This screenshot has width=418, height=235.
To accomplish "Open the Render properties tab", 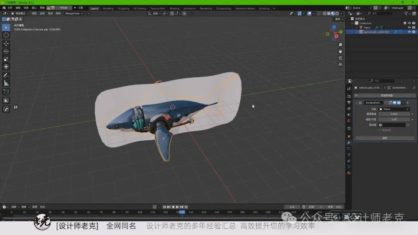I will pos(349,96).
